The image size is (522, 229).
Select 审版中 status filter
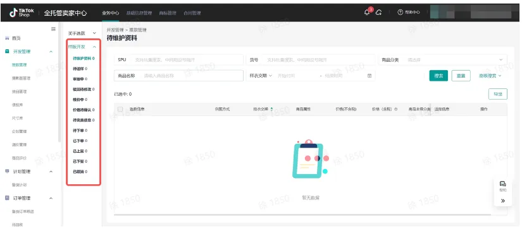coord(80,79)
